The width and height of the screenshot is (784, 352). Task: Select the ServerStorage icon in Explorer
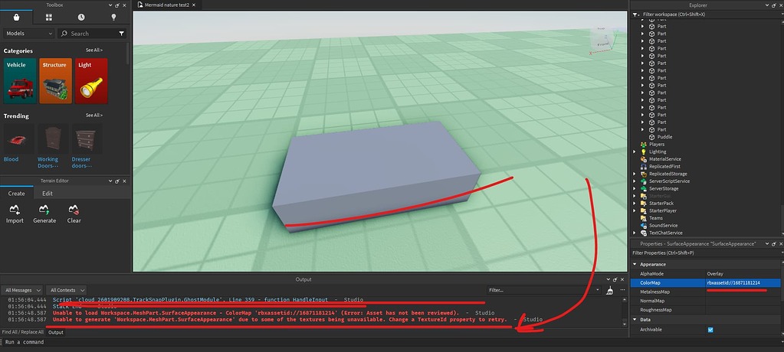[x=645, y=189]
